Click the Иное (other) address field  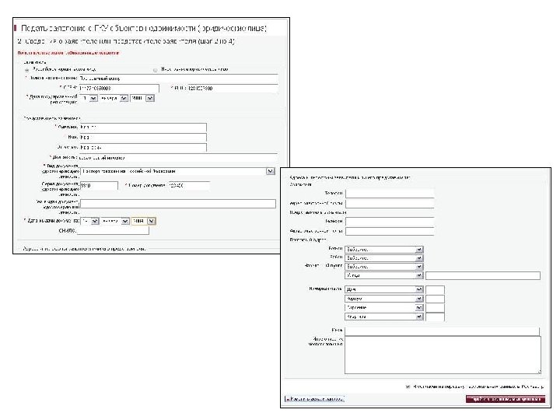(x=442, y=331)
